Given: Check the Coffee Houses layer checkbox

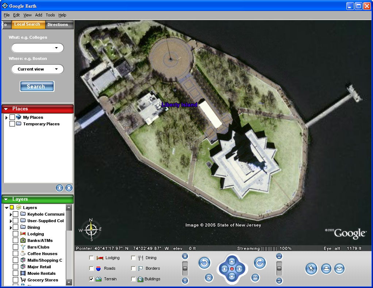Looking at the screenshot, I should pos(15,253).
